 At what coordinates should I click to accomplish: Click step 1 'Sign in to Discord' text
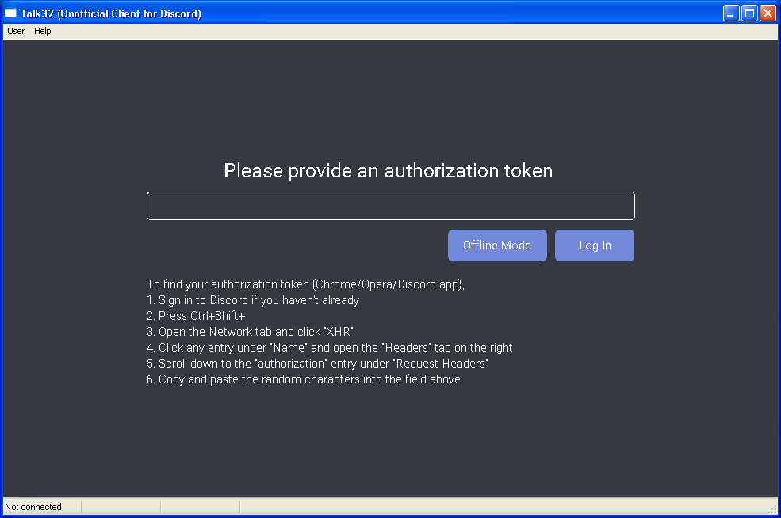252,300
